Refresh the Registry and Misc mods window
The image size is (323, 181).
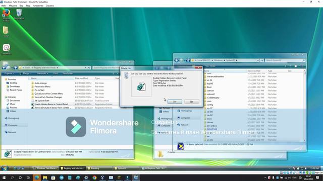click(89, 67)
